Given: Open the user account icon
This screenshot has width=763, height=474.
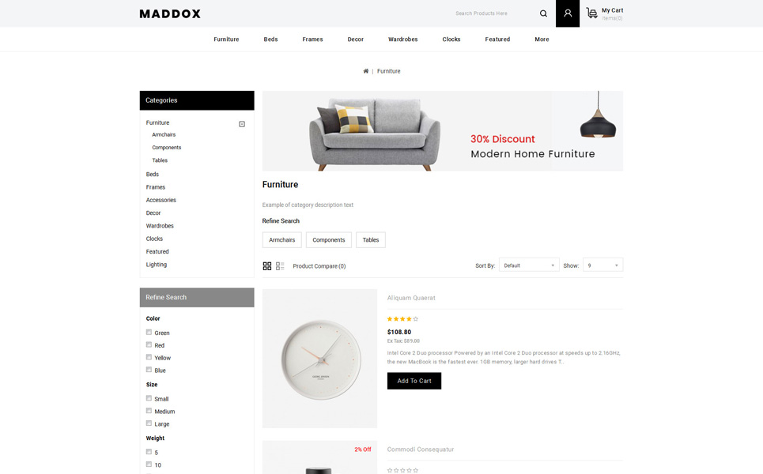Looking at the screenshot, I should tap(568, 13).
